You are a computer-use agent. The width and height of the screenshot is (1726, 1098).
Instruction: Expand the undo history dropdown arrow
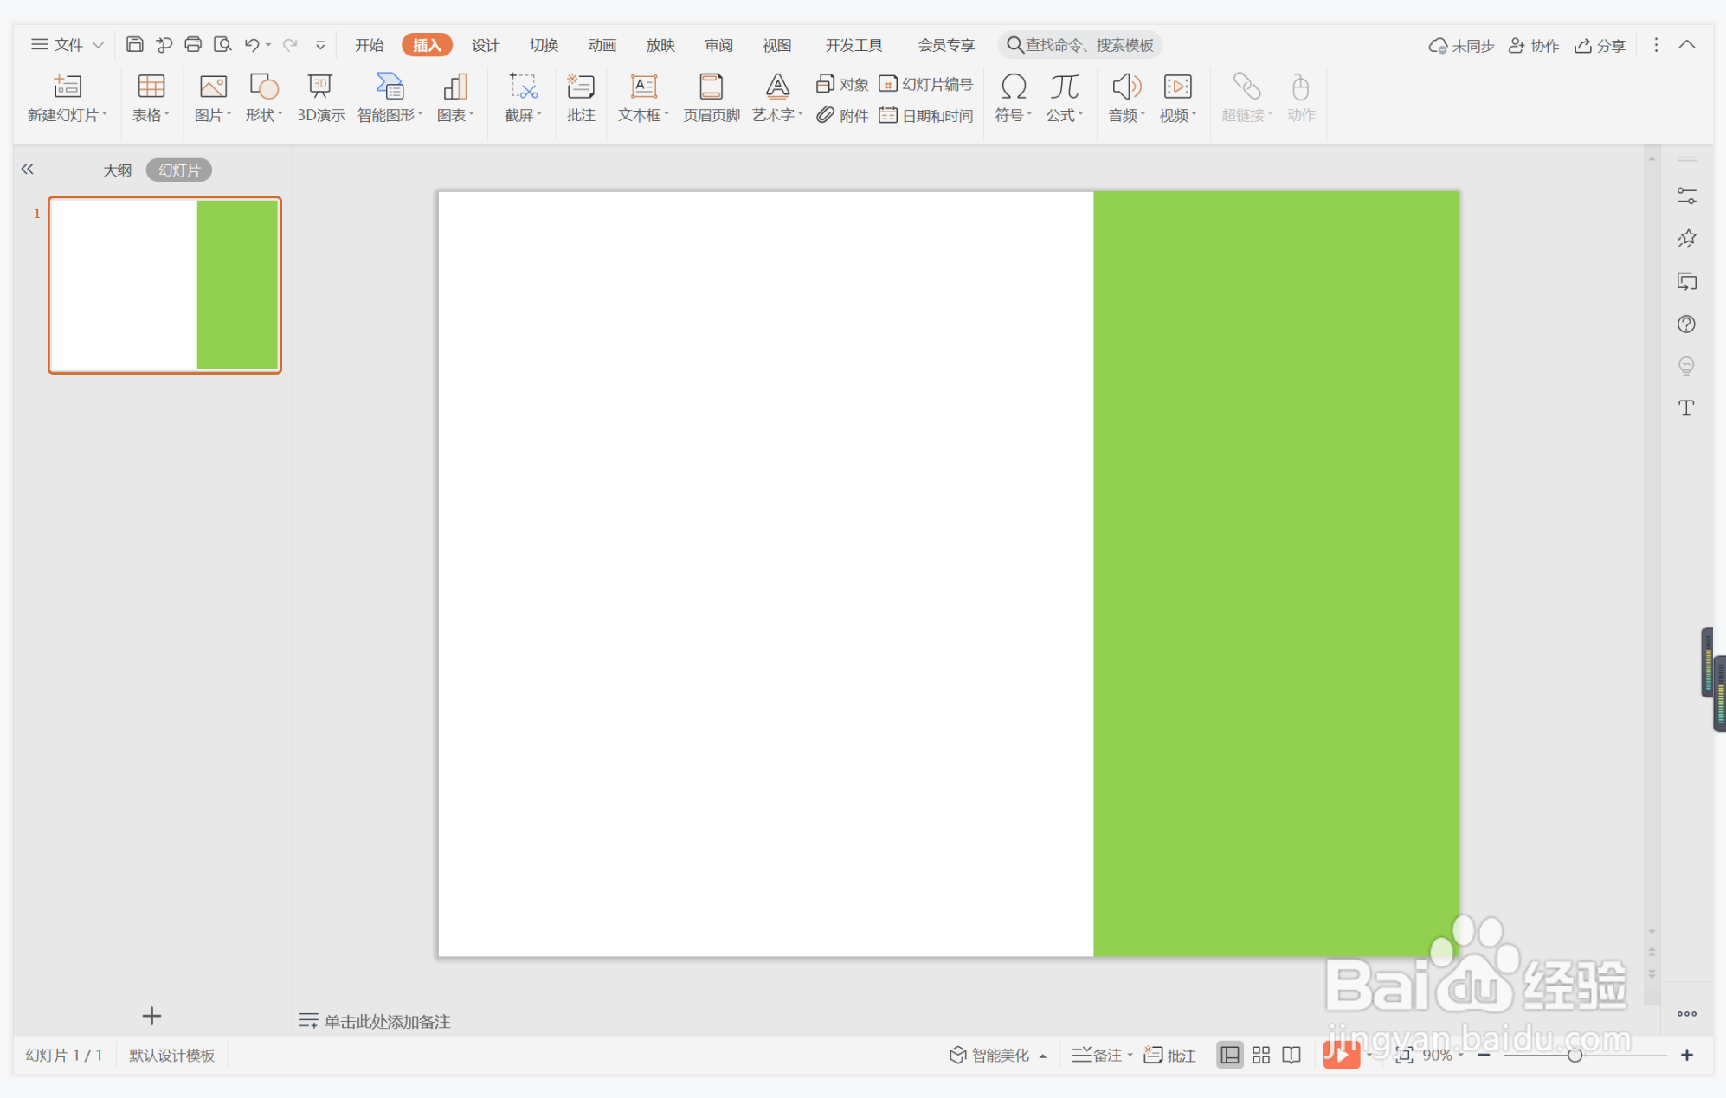pyautogui.click(x=268, y=45)
